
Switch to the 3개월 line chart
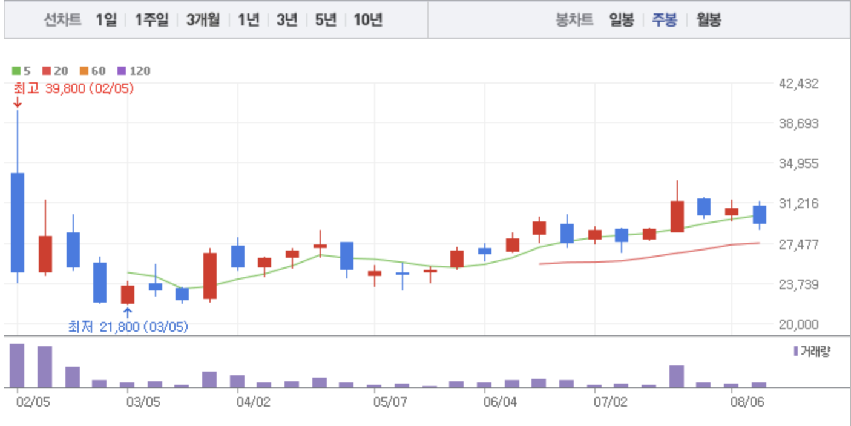(x=203, y=20)
